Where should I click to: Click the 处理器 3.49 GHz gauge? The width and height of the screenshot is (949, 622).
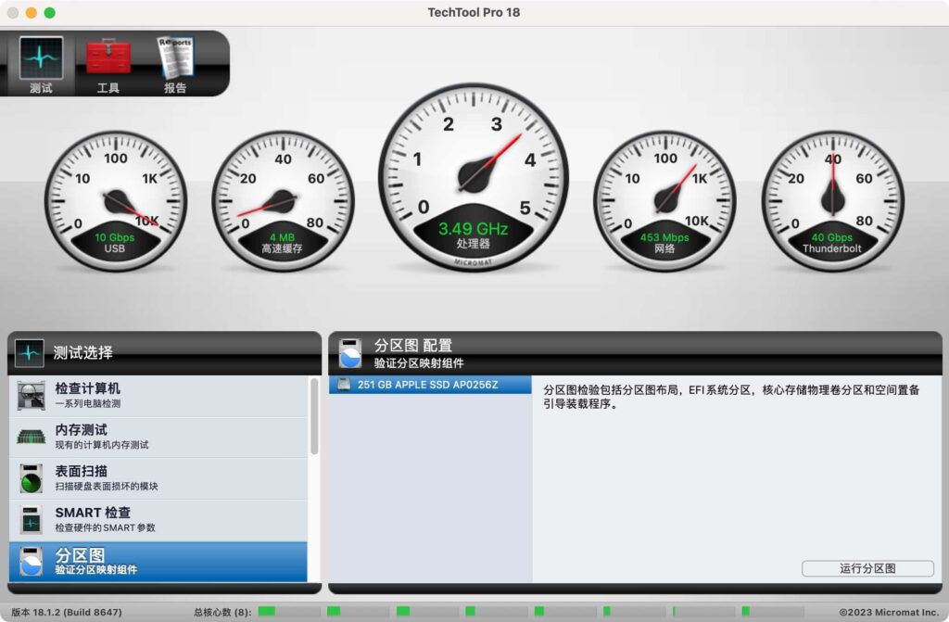474,176
